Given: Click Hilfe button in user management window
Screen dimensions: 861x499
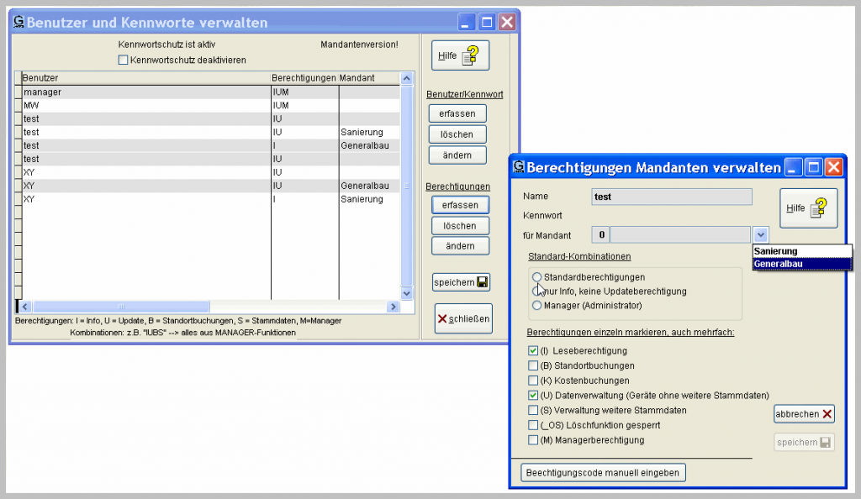Looking at the screenshot, I should [459, 55].
